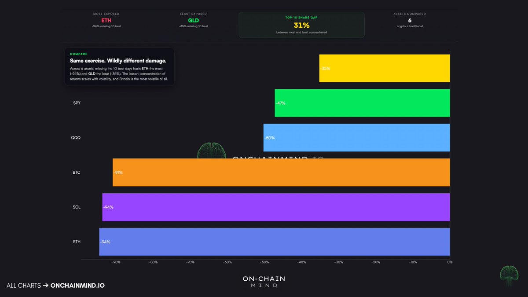Click the -60% x-axis tick label
Viewport: 528px width, 297px height.
(227, 262)
